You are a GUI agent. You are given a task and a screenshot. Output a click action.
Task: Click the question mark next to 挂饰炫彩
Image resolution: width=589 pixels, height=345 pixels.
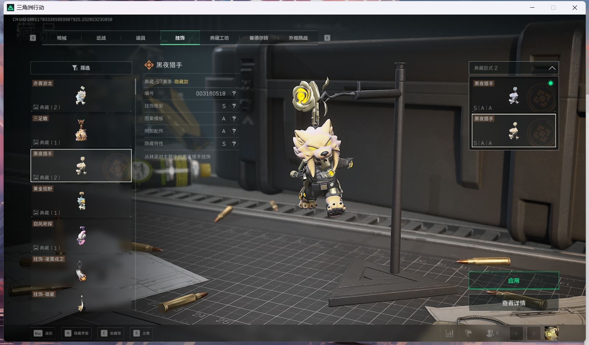234,106
